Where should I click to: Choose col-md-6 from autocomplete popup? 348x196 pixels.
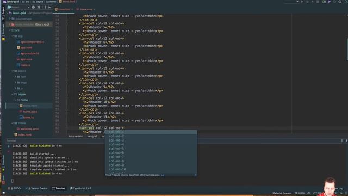point(151,152)
